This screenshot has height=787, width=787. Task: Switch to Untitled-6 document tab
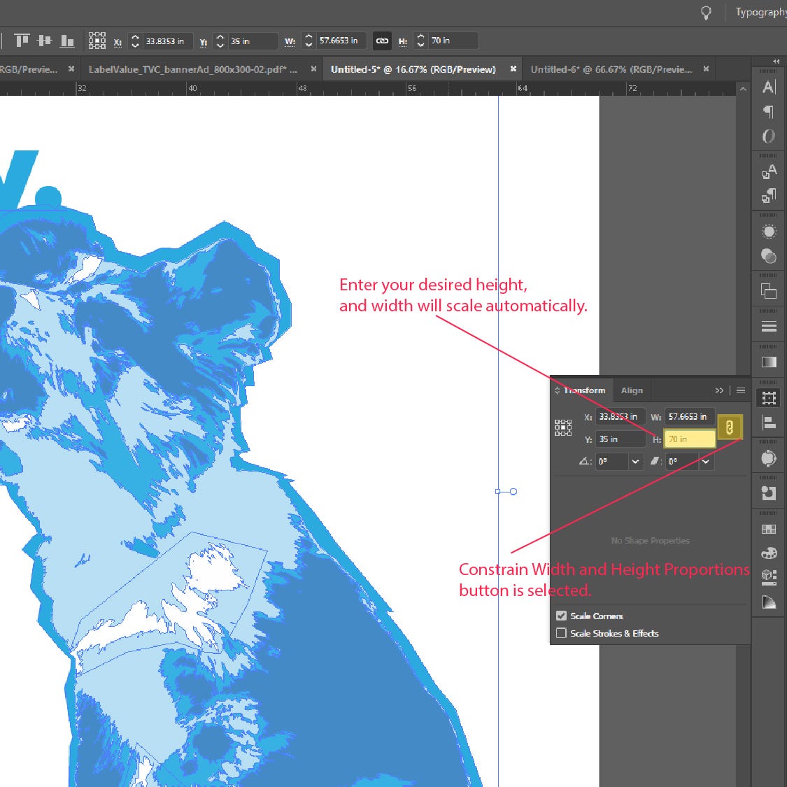coord(611,69)
